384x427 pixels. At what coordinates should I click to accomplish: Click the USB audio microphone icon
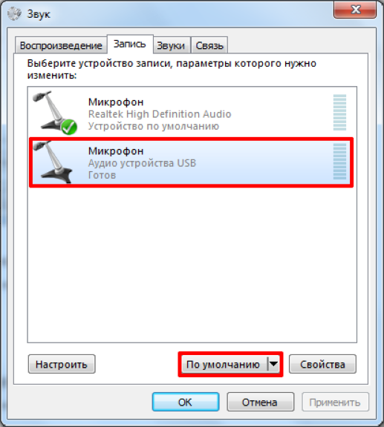pos(53,162)
